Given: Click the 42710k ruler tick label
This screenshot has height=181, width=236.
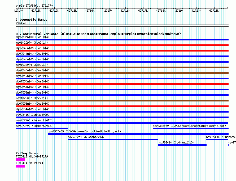Looking at the screenshot, I should (18, 11).
